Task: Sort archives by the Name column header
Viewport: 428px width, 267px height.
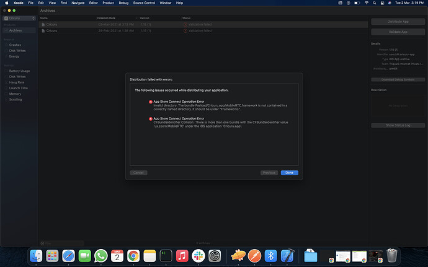Action: click(x=43, y=18)
